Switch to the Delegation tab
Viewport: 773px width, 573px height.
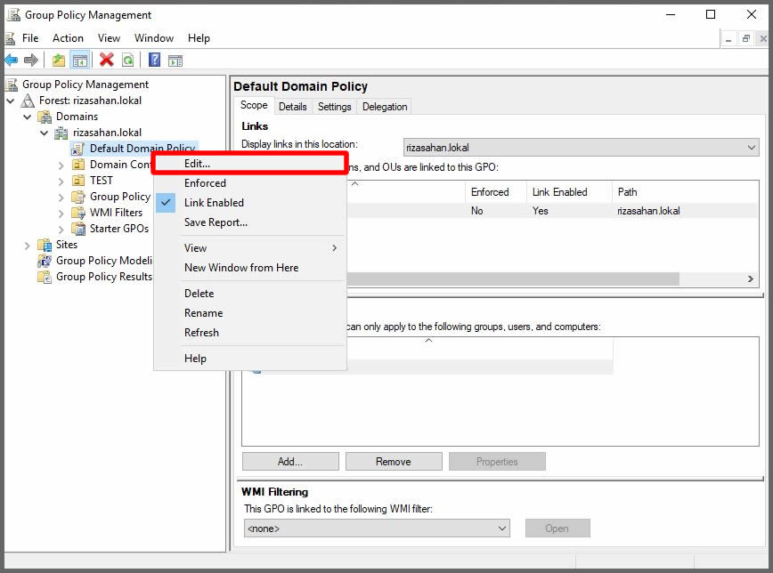tap(385, 107)
